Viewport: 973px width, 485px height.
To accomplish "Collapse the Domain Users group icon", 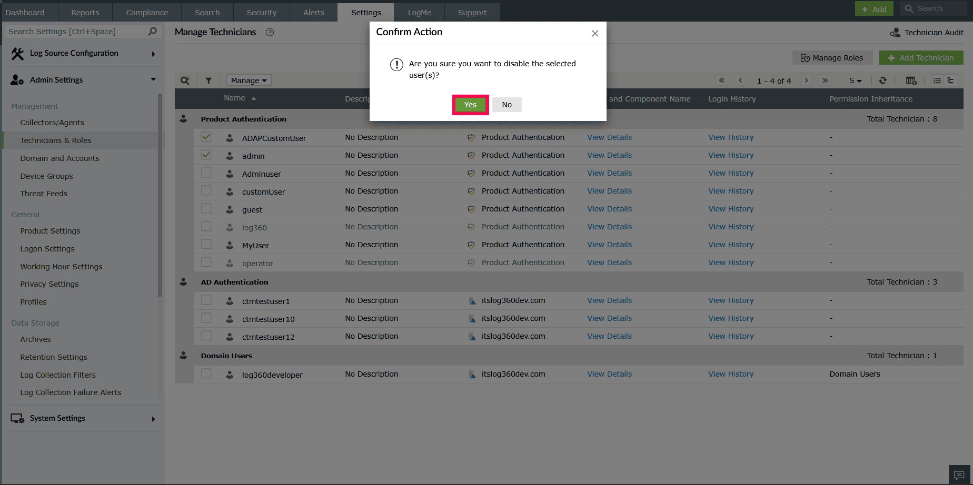I will [x=183, y=356].
